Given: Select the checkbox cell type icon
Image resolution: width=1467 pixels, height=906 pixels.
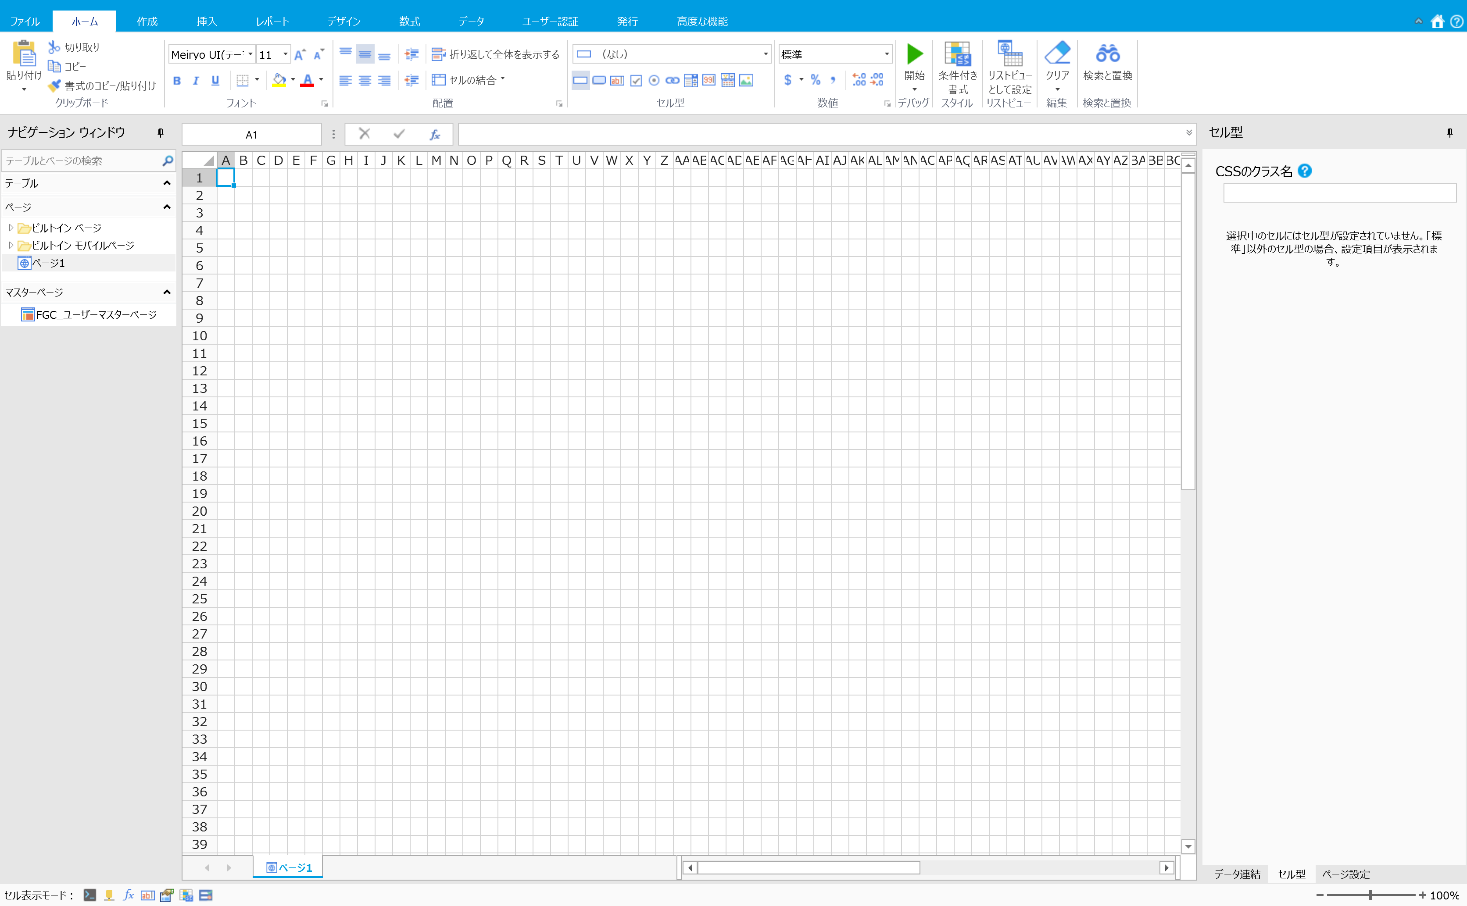Looking at the screenshot, I should tap(635, 80).
